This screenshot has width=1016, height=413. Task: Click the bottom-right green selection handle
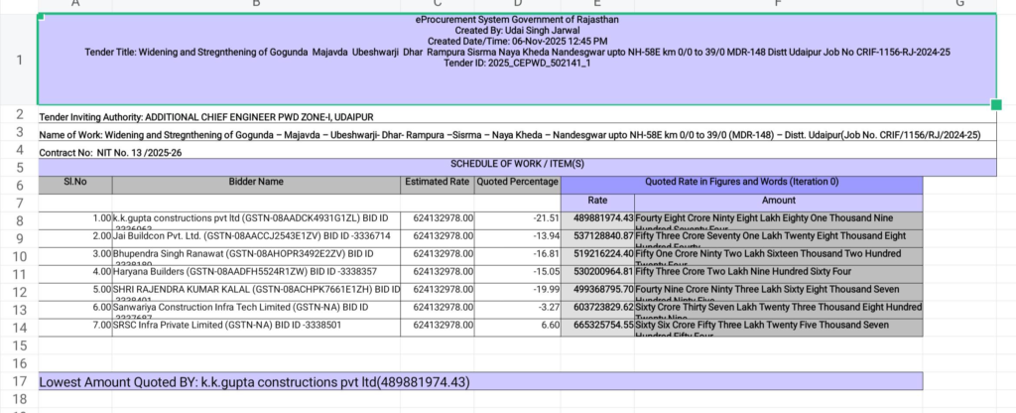[996, 104]
